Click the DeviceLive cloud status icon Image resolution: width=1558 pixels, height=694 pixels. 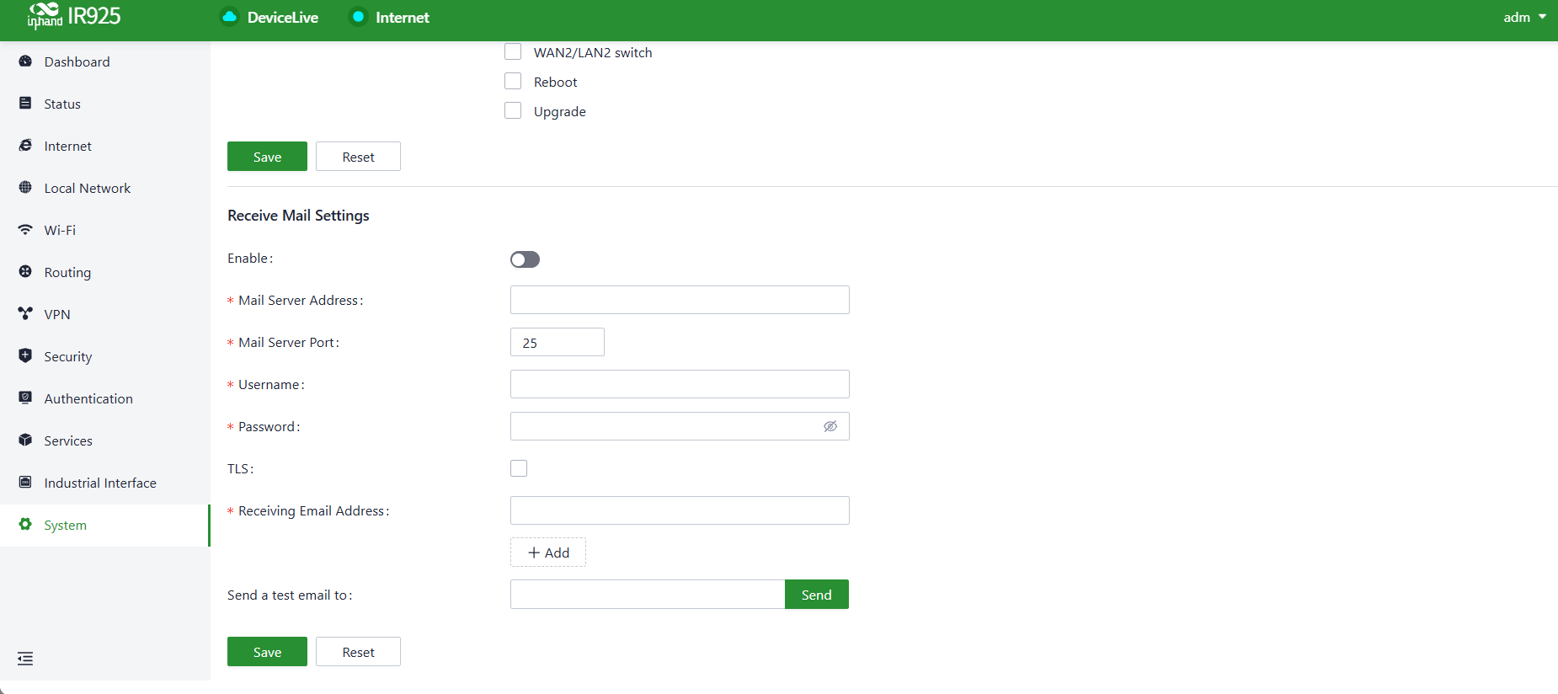tap(229, 17)
